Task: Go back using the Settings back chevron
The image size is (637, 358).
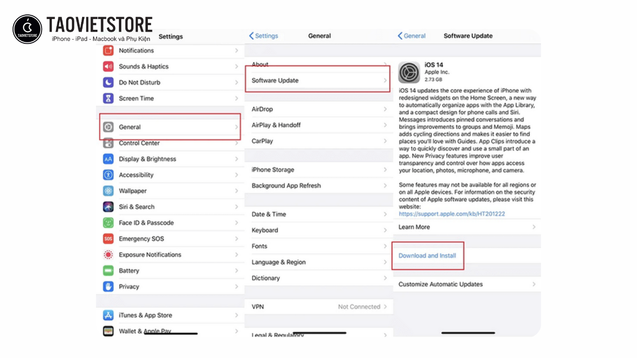Action: click(263, 35)
